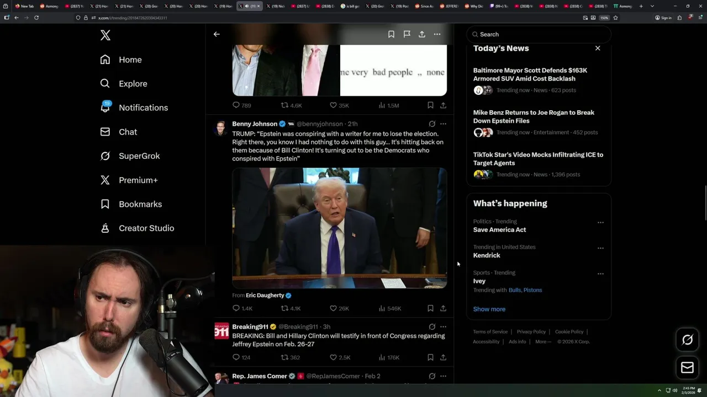Open the header more options menu
707x397 pixels.
[437, 34]
